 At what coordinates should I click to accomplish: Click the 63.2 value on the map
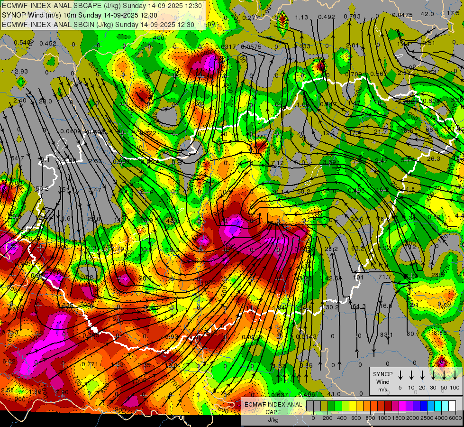coord(358,248)
